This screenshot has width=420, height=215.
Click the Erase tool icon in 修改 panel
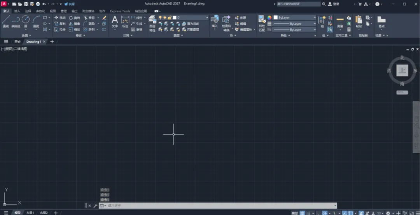pos(104,17)
